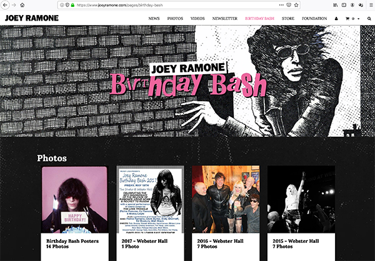Image resolution: width=375 pixels, height=261 pixels.
Task: Open the page actions three-dot menu
Action: click(x=281, y=5)
